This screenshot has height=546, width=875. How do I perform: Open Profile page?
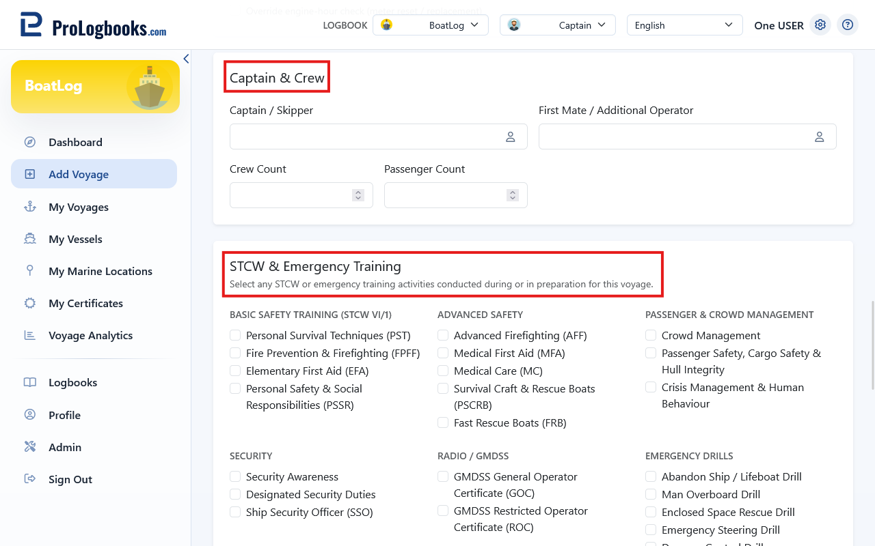(94, 415)
